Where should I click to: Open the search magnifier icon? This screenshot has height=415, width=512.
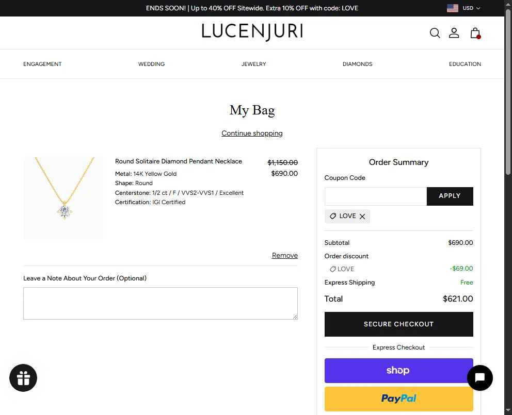435,33
